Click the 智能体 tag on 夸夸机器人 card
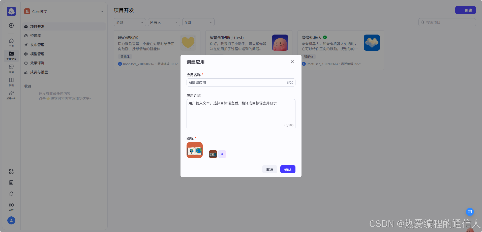Viewport: 482px width, 232px height. click(x=309, y=57)
